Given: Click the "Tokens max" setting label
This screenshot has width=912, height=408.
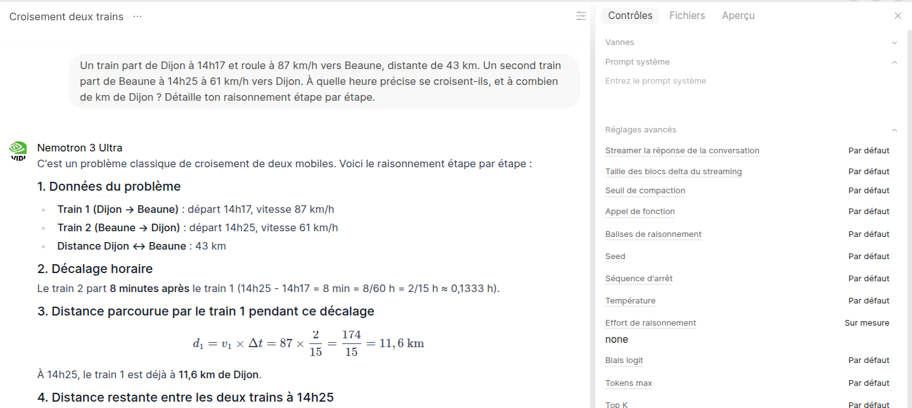Looking at the screenshot, I should point(629,383).
